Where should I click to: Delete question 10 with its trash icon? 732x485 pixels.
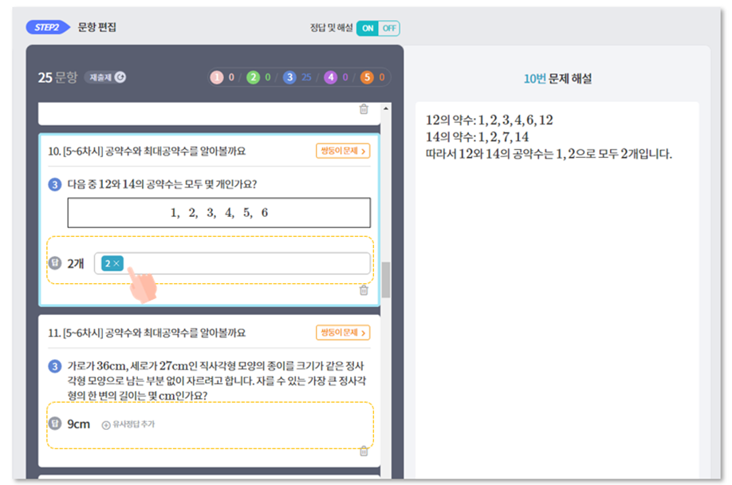point(364,290)
